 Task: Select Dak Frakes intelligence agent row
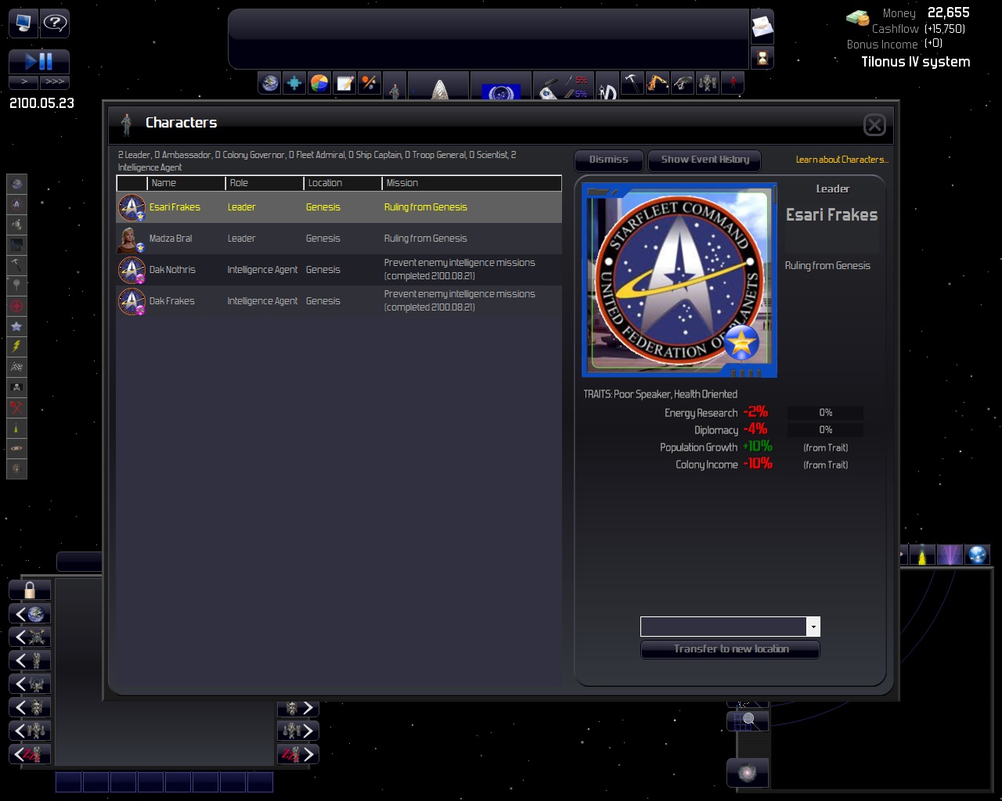(x=339, y=301)
